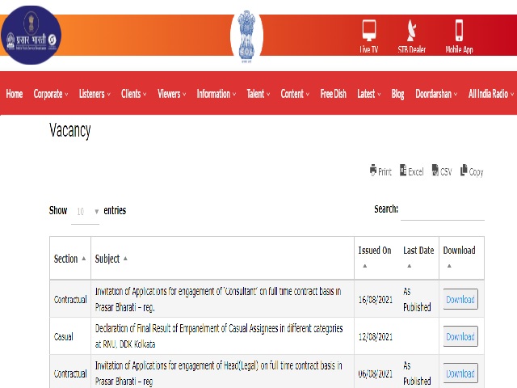Screen dimensions: 517x388
Task: Click the Head(Legal) engagement subject text
Action: pos(219,373)
